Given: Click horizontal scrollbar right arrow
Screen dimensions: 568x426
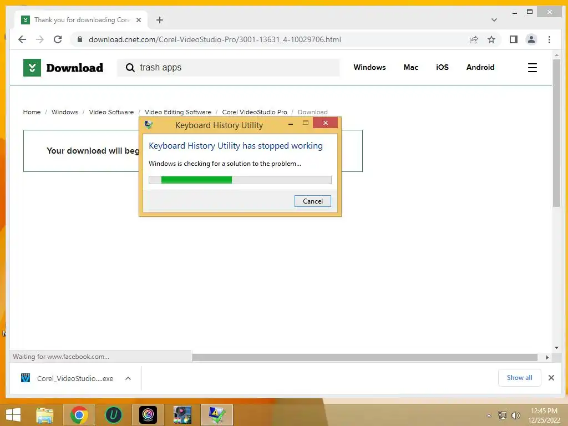Looking at the screenshot, I should click(x=547, y=358).
